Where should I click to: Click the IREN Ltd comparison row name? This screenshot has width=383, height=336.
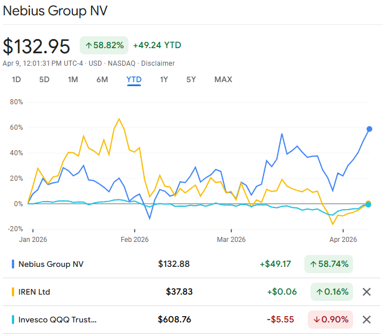pos(34,292)
